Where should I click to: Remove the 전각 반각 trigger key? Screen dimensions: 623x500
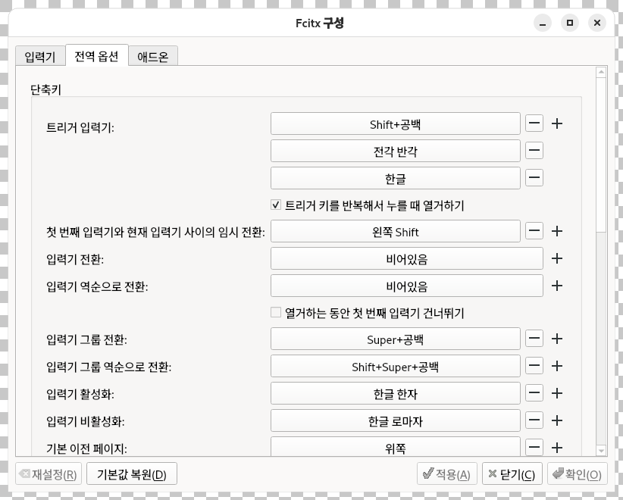click(534, 151)
